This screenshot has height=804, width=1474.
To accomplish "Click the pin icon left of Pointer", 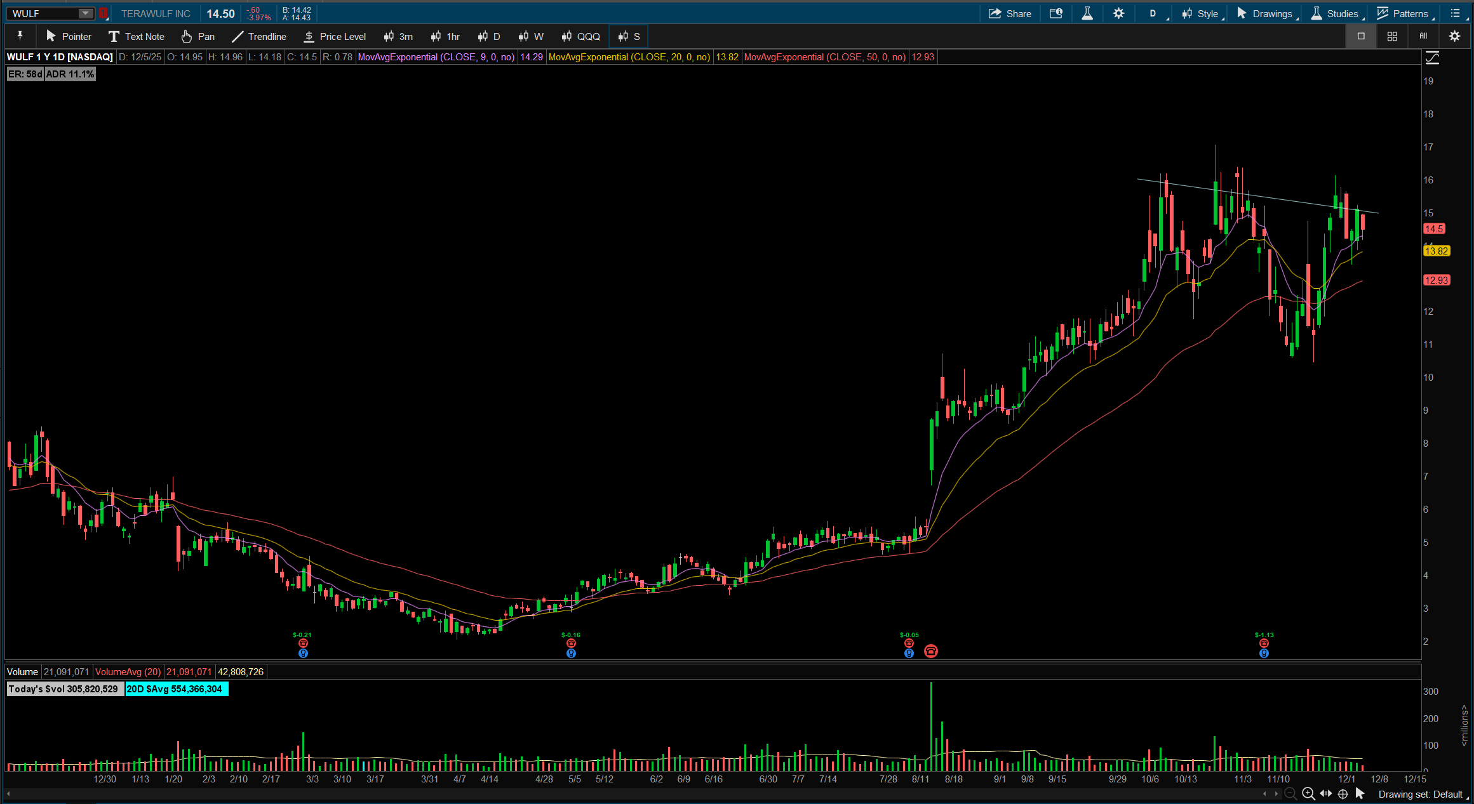I will tap(20, 36).
